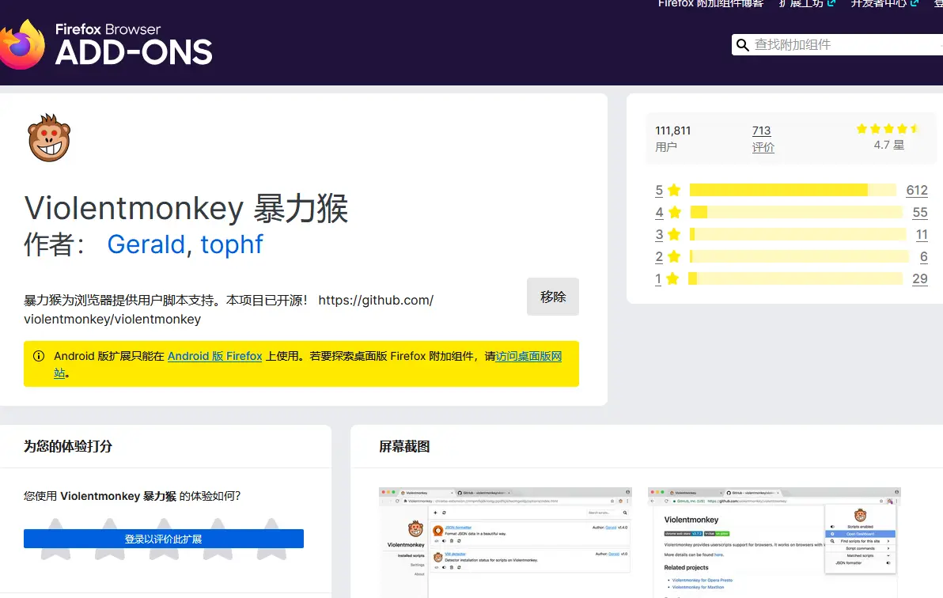943x598 pixels.
Task: Click the 2-star rating bar
Action: [x=799, y=257]
